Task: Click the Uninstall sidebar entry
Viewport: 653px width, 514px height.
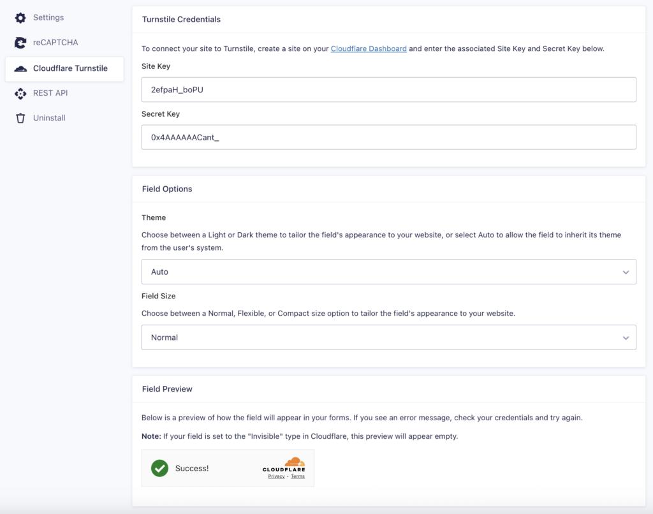Action: click(x=50, y=117)
